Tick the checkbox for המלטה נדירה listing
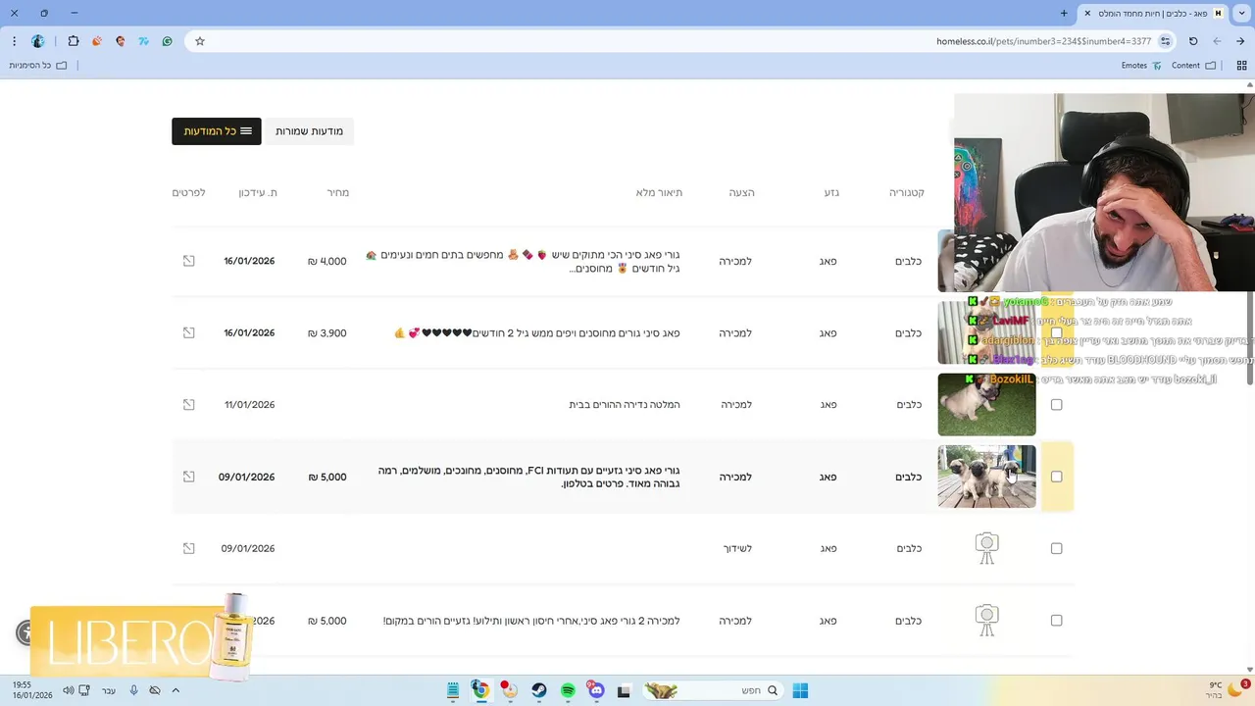1255x706 pixels. coord(1056,404)
